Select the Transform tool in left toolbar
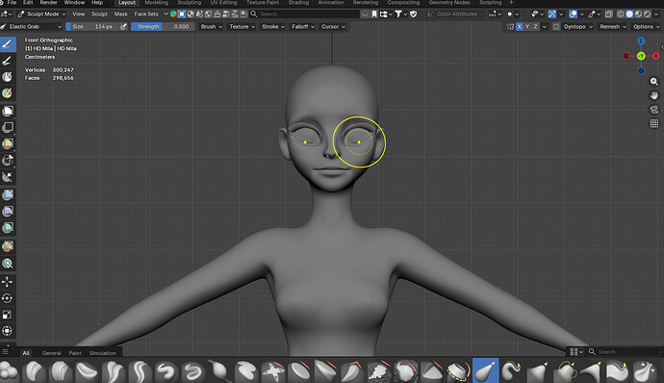The image size is (664, 383). click(7, 331)
